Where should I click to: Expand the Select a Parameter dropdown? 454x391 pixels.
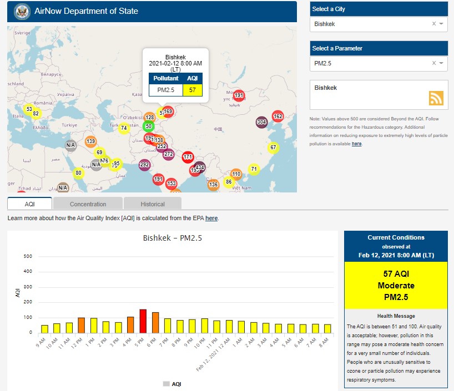click(441, 63)
